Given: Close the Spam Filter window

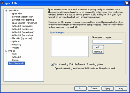Looking at the screenshot, I should click(x=127, y=3).
